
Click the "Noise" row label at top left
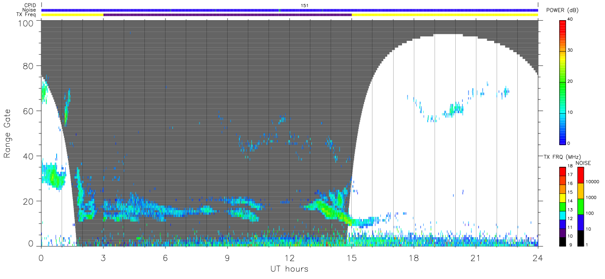(30, 10)
